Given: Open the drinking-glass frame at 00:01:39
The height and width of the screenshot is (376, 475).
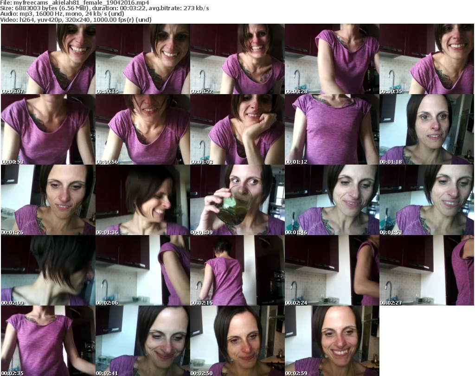Looking at the screenshot, I should [x=237, y=200].
